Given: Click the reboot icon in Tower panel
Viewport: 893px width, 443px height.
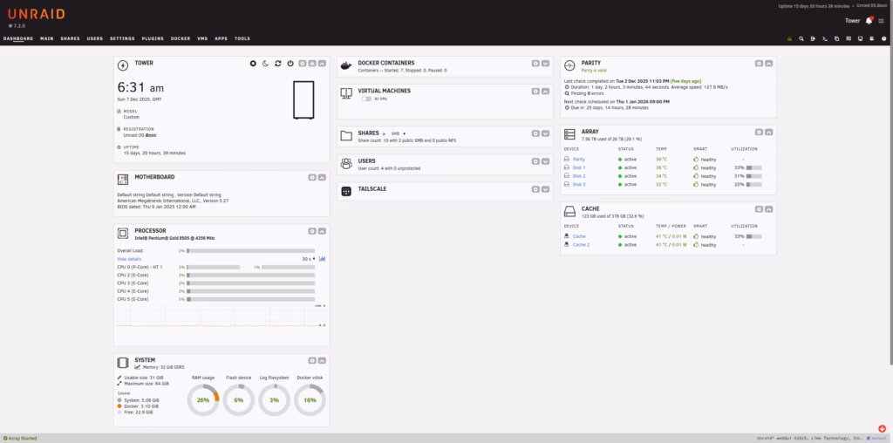Looking at the screenshot, I should [277, 64].
